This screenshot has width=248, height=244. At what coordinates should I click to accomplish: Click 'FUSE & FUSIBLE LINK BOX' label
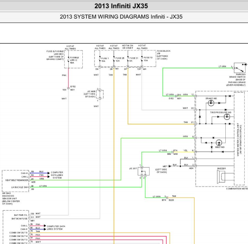tap(55, 52)
